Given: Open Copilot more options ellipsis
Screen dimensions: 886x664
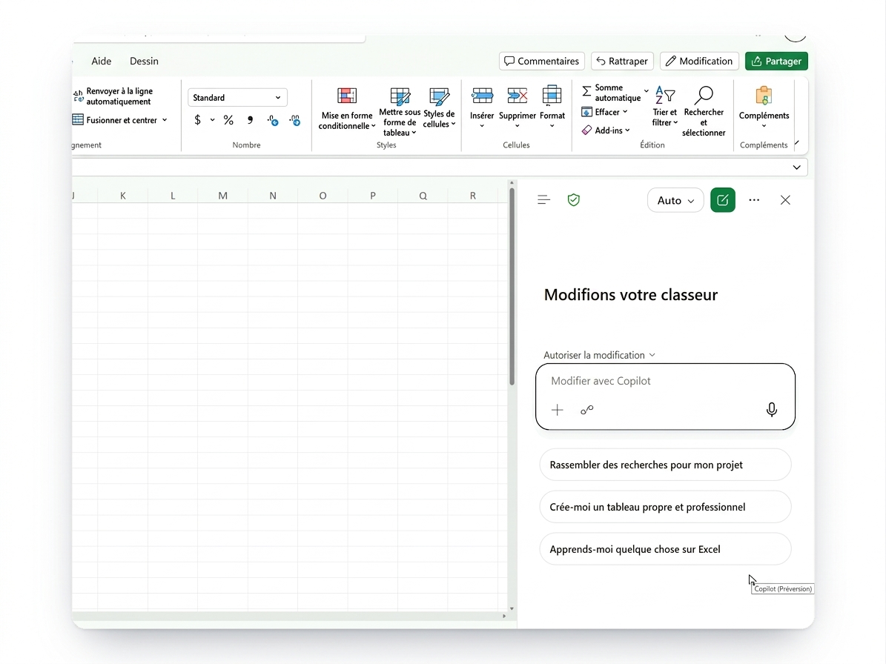Looking at the screenshot, I should coord(754,200).
